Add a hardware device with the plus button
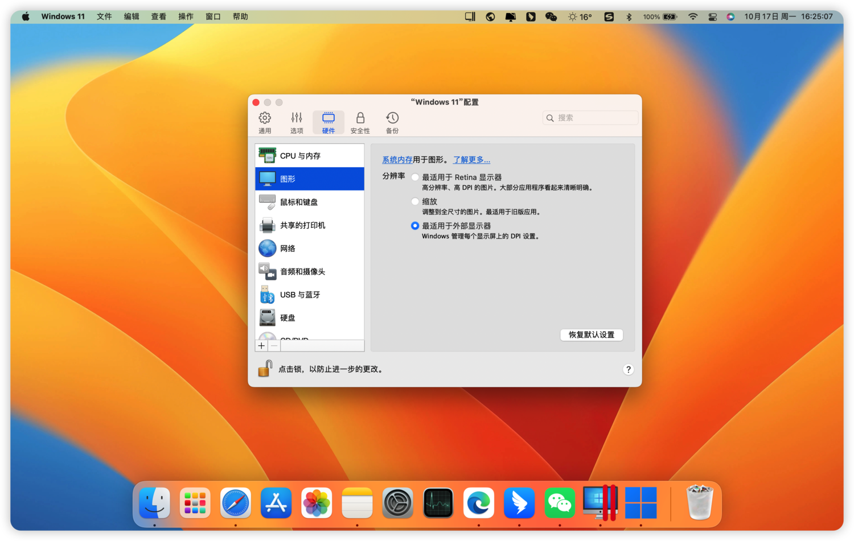This screenshot has height=541, width=854. click(261, 346)
